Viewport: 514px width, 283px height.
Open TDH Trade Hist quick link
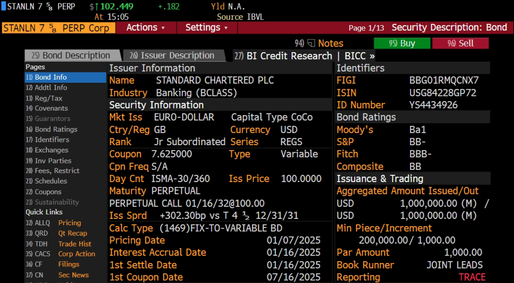[x=59, y=244]
